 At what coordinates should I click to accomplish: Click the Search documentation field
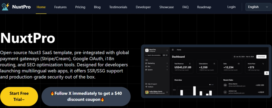[x=157, y=55]
